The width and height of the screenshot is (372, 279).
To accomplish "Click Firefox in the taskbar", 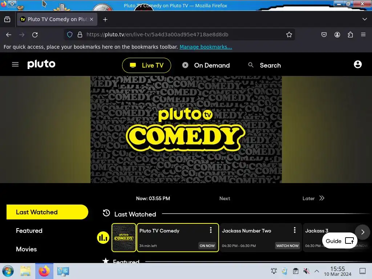I will pyautogui.click(x=44, y=271).
